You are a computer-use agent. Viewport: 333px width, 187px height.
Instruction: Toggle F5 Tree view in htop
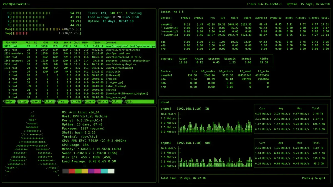click(61, 102)
